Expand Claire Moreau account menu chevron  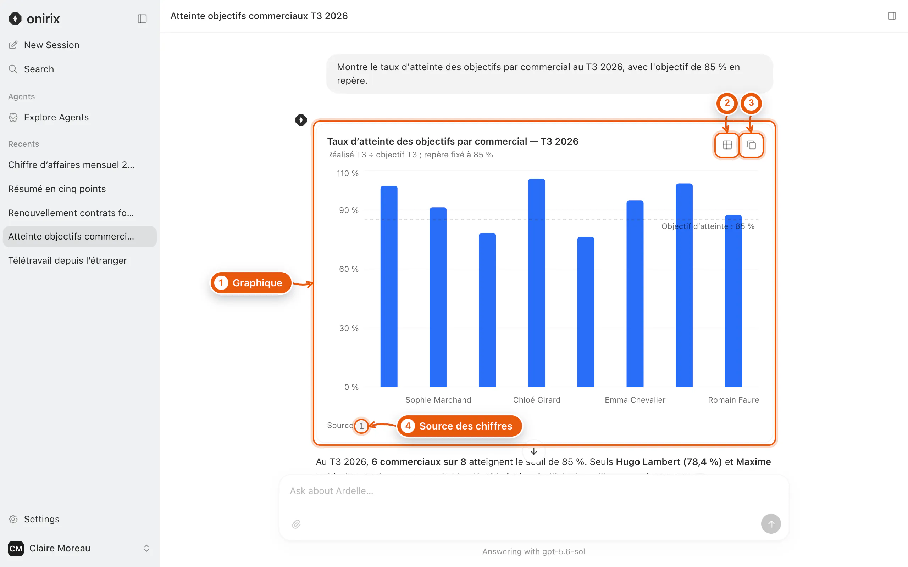click(x=146, y=548)
